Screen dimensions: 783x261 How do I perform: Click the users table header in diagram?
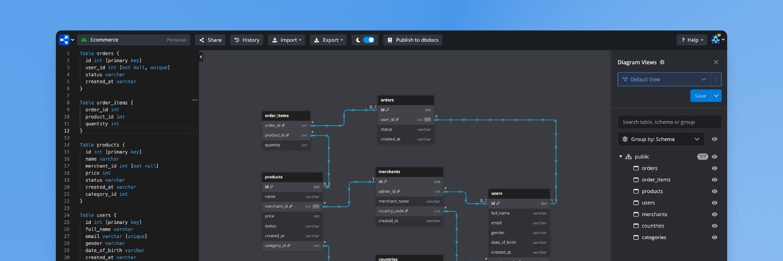click(519, 193)
